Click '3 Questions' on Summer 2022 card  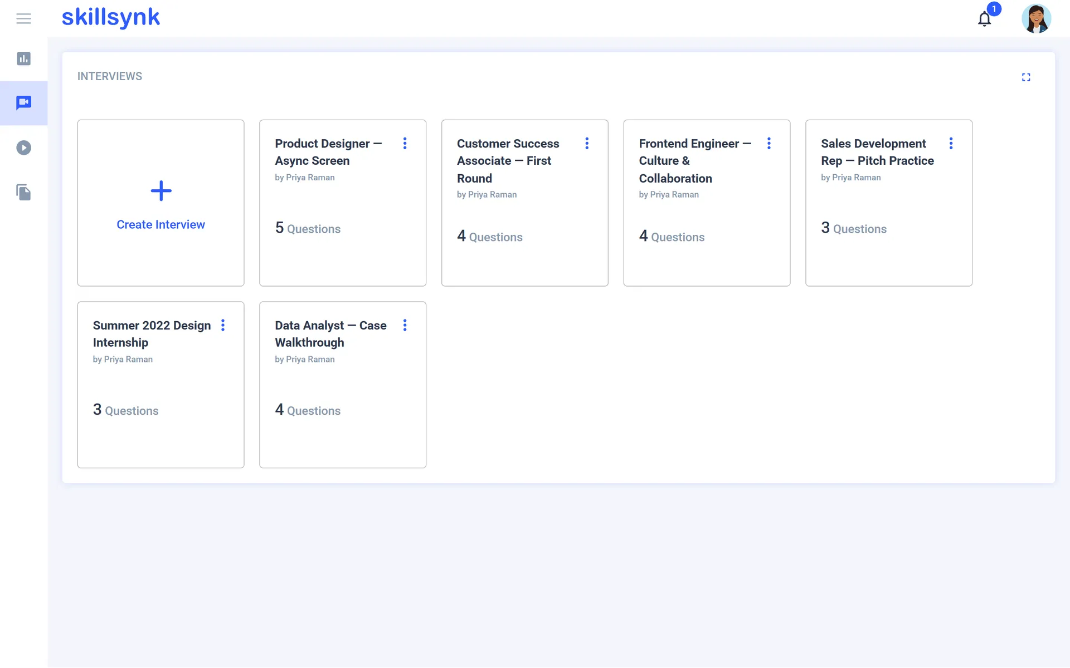point(125,410)
